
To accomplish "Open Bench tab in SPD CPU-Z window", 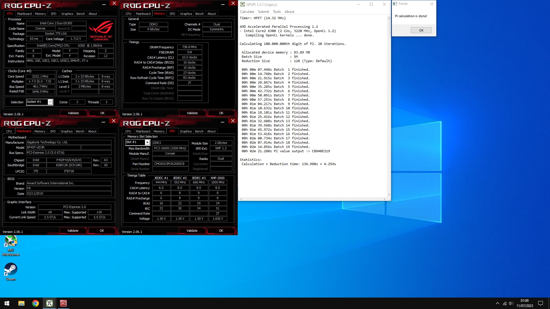I will (x=199, y=131).
